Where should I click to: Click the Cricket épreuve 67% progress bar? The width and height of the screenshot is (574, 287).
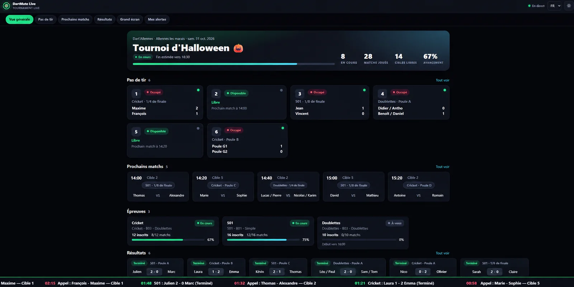(168, 240)
